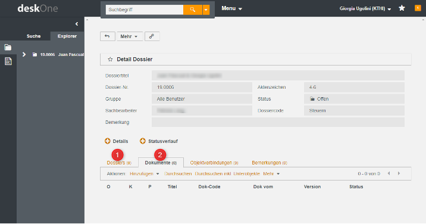Image resolution: width=426 pixels, height=224 pixels.
Task: Open the Menu dropdown
Action: tap(231, 8)
